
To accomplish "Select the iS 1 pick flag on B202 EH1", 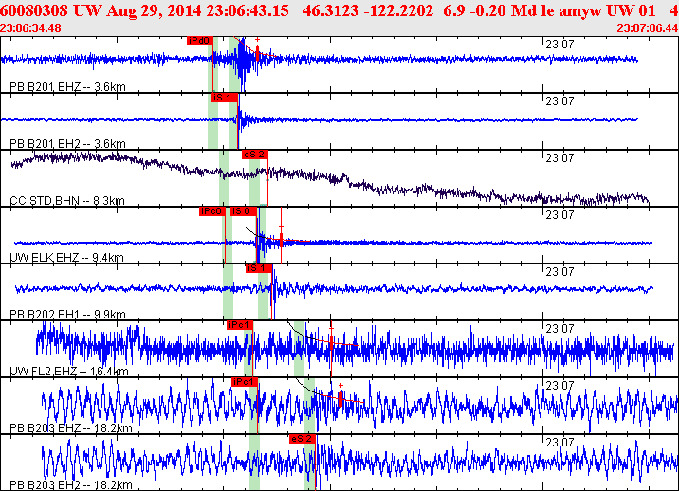I will [259, 268].
